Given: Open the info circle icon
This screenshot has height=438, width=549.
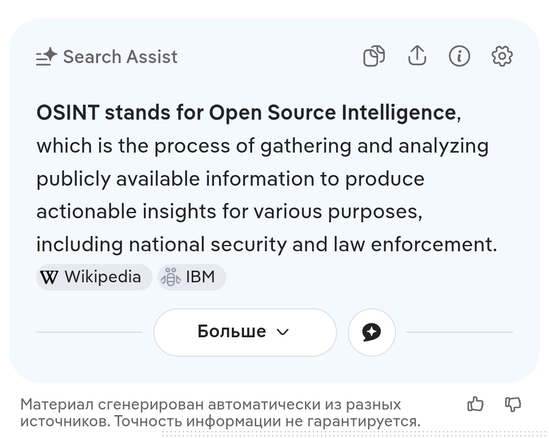Looking at the screenshot, I should [460, 56].
